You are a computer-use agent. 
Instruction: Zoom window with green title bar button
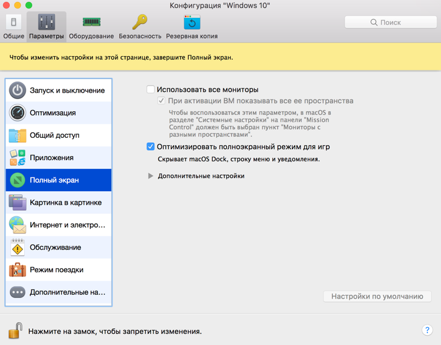click(x=28, y=5)
